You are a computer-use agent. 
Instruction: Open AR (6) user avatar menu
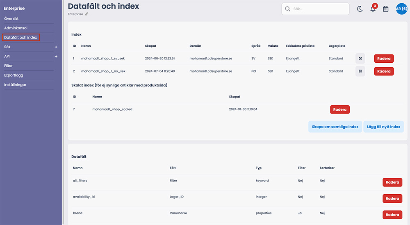[x=401, y=9]
